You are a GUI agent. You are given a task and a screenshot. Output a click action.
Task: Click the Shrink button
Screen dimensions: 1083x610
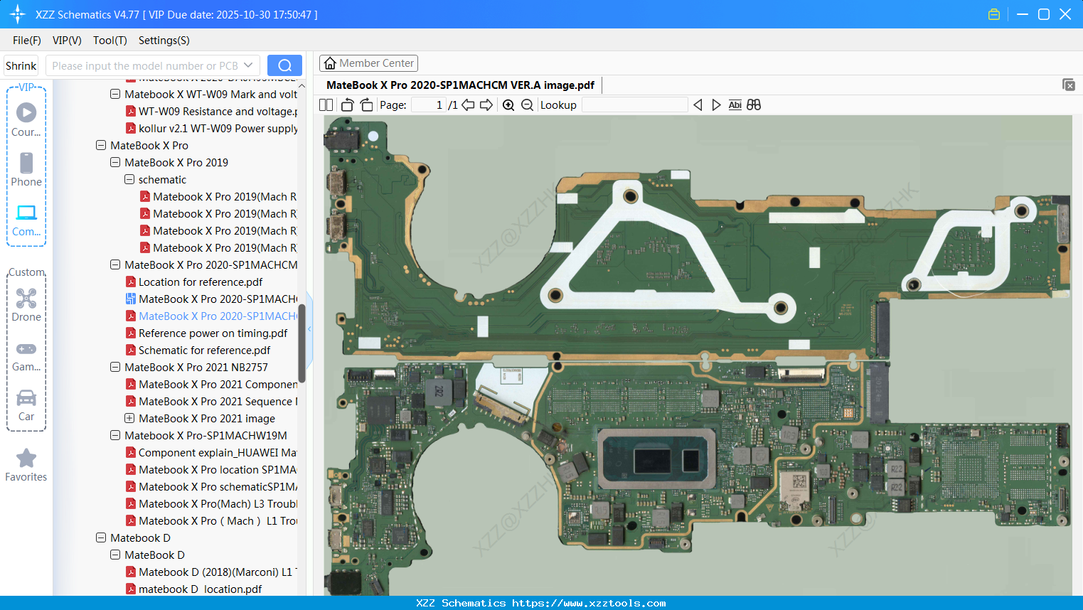click(21, 65)
